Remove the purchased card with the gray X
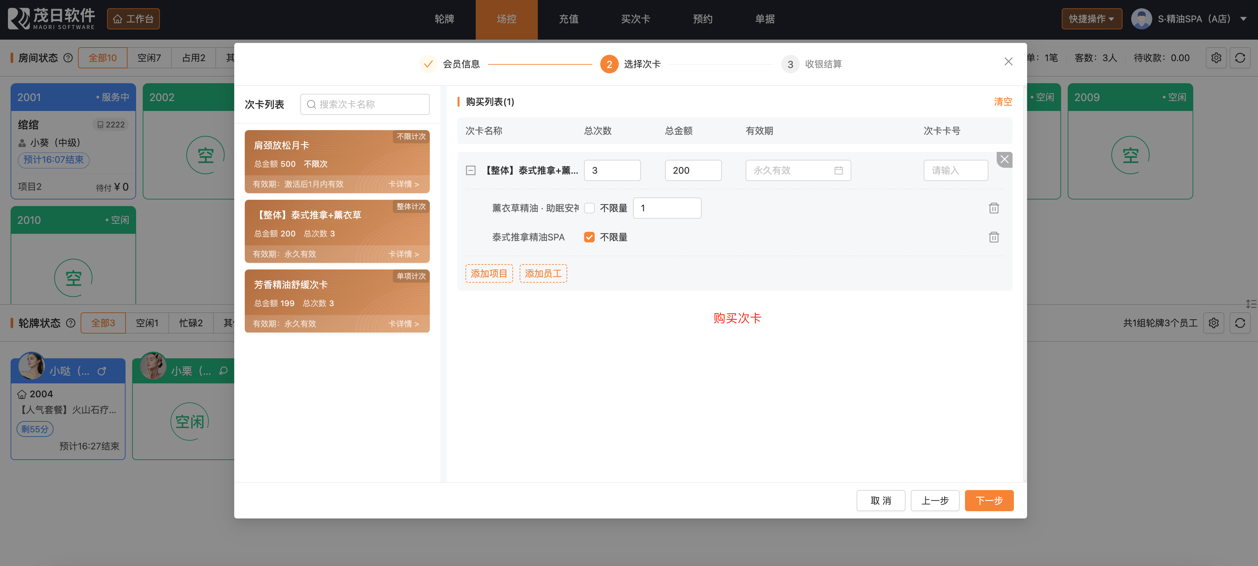This screenshot has height=566, width=1258. tap(1004, 159)
